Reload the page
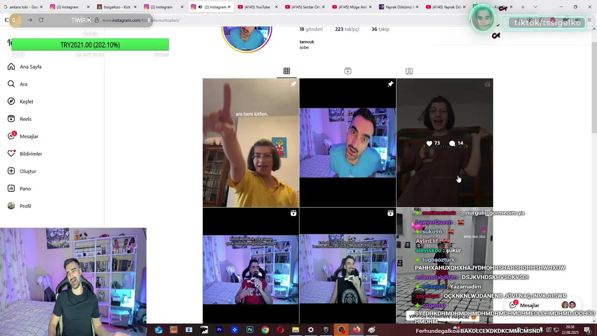Screen dimensions: 597x336 41,20
